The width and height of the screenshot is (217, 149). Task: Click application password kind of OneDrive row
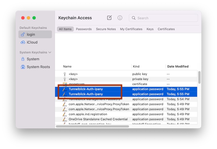pos(148,119)
